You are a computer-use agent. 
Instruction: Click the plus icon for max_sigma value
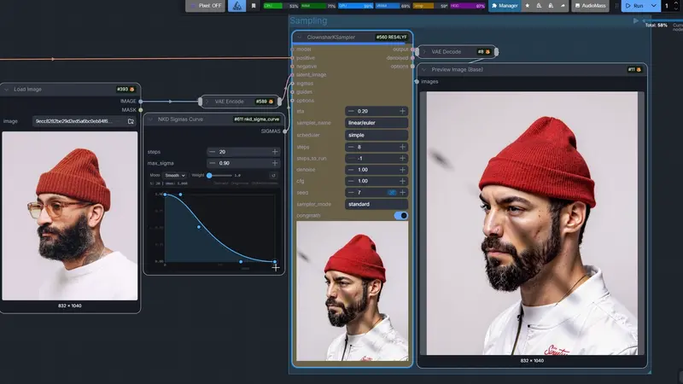tap(275, 163)
